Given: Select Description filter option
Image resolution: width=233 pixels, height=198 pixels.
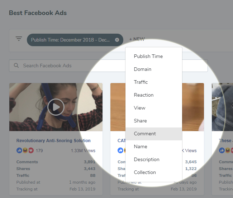Looking at the screenshot, I should 154,160.
